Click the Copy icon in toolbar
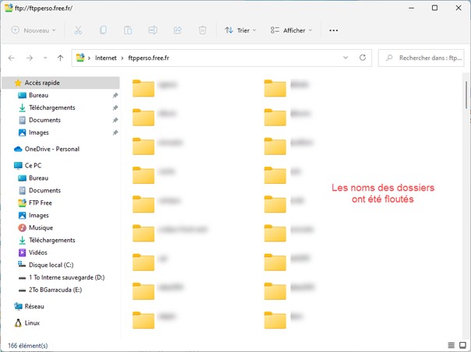 [x=103, y=30]
